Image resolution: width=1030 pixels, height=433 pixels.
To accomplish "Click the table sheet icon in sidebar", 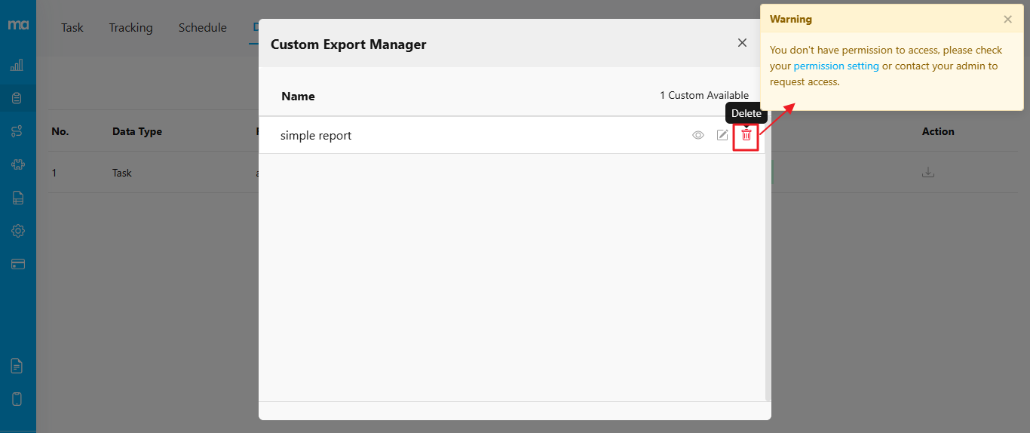I will (x=17, y=198).
